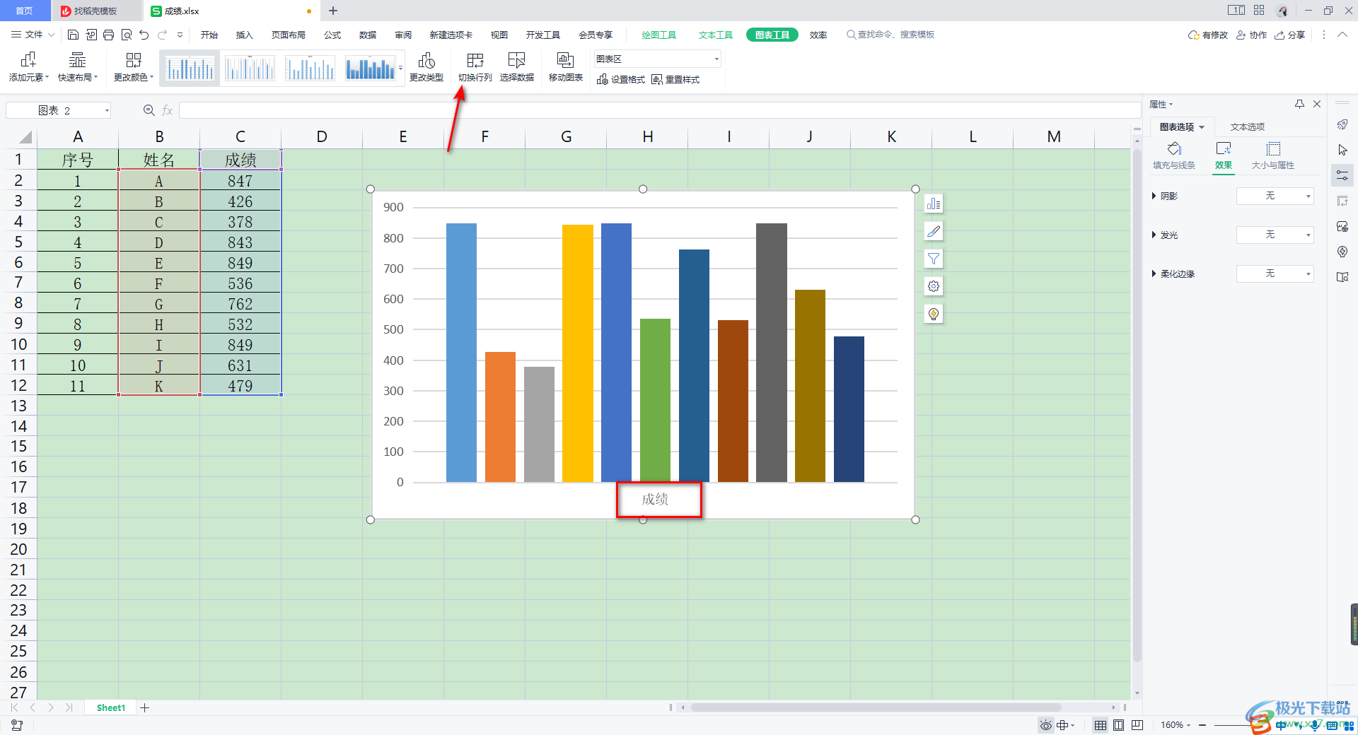Screen dimensions: 1358x735
Task: Click the Undo arrow icon
Action: [x=144, y=35]
